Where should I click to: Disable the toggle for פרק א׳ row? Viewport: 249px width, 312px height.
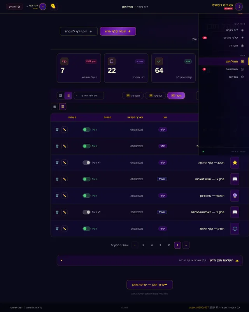86,179
